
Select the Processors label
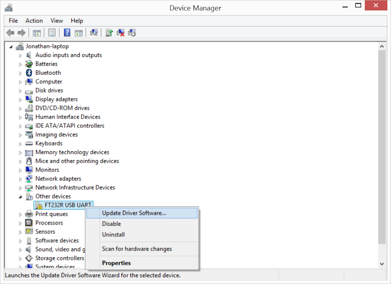[x=49, y=223]
